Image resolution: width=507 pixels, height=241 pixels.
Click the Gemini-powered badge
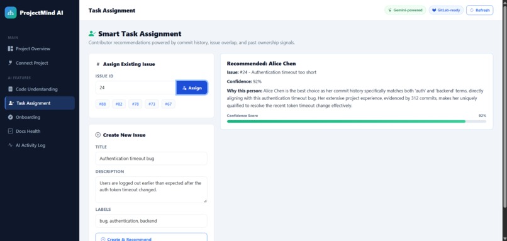tap(405, 10)
